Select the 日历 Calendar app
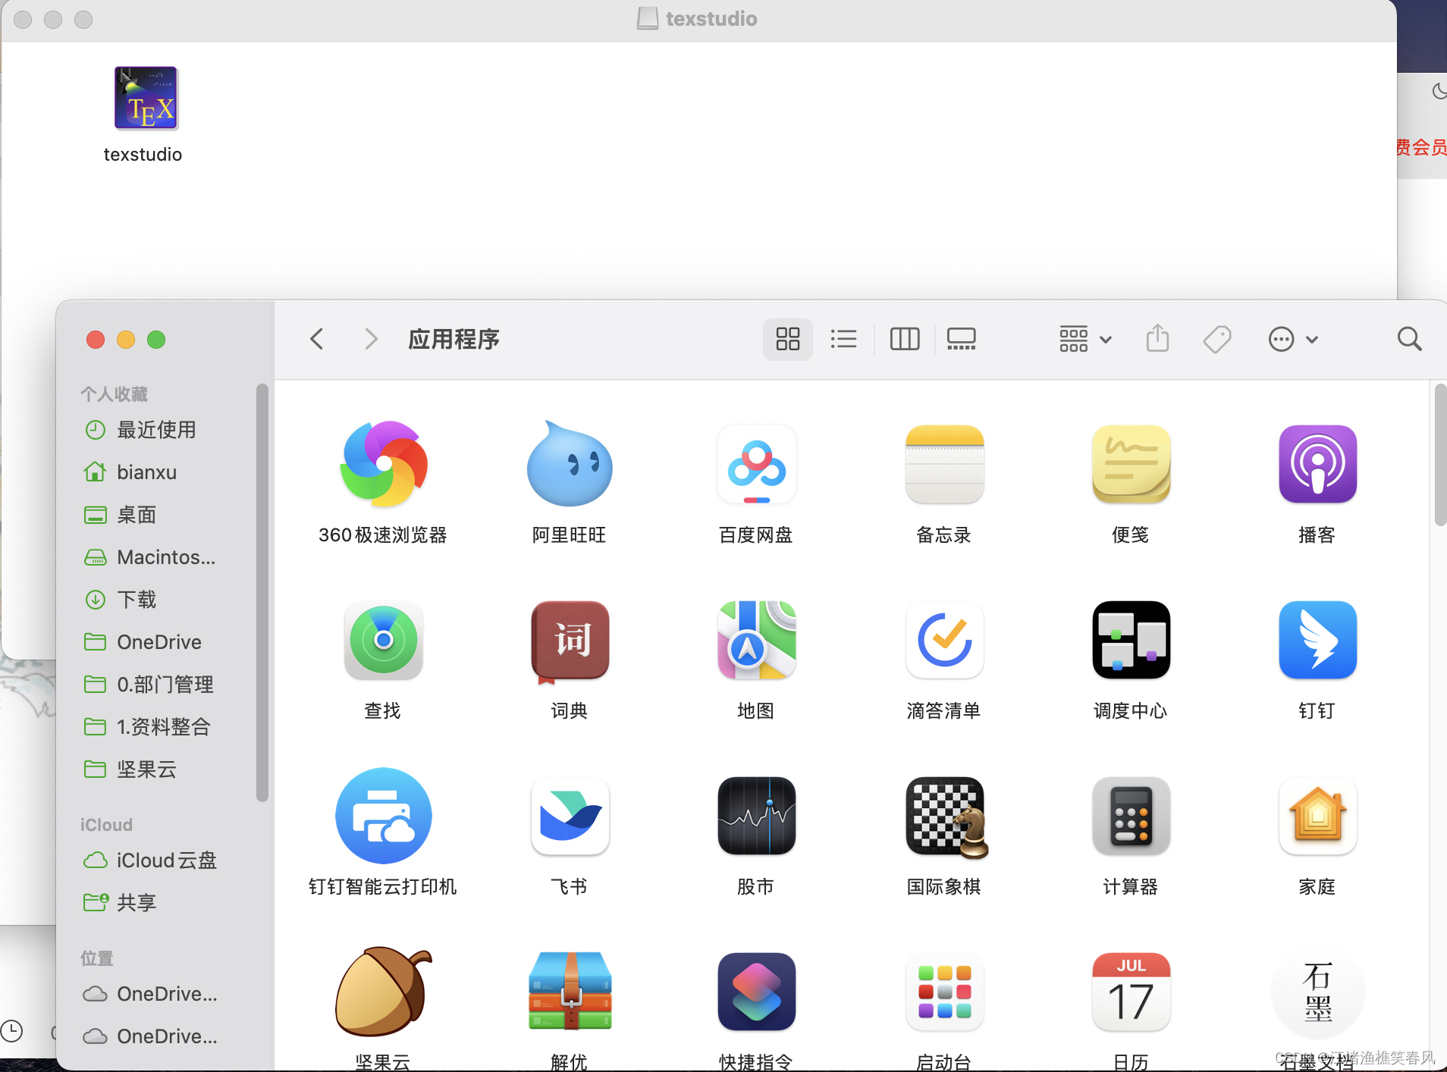The width and height of the screenshot is (1447, 1072). [1131, 992]
